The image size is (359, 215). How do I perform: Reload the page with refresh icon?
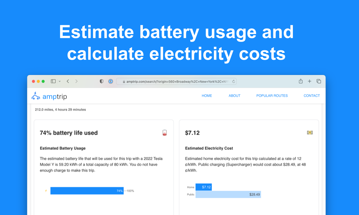(233, 81)
